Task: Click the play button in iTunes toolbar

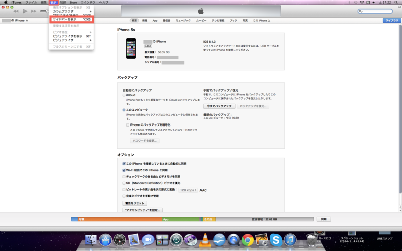Action: (x=25, y=11)
